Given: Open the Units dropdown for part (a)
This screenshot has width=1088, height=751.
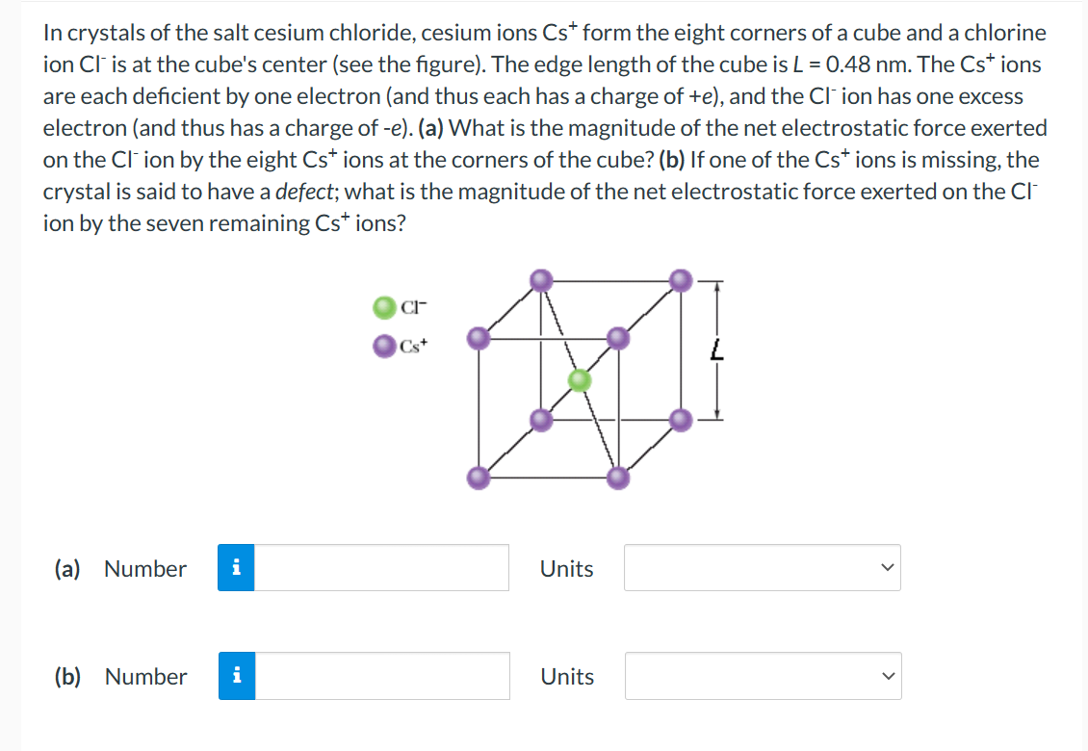Looking at the screenshot, I should (762, 568).
